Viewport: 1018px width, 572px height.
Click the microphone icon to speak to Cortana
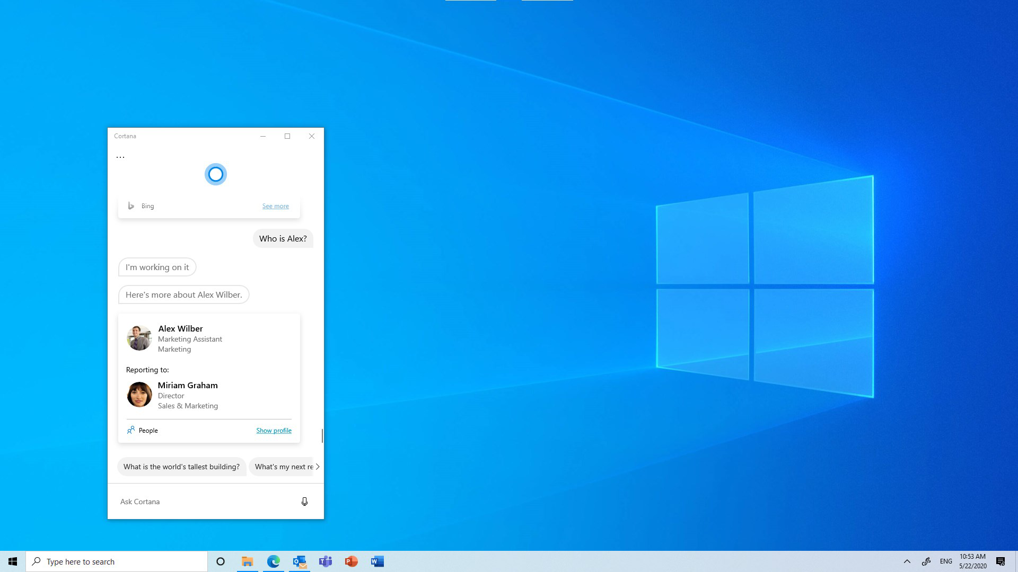coord(305,501)
